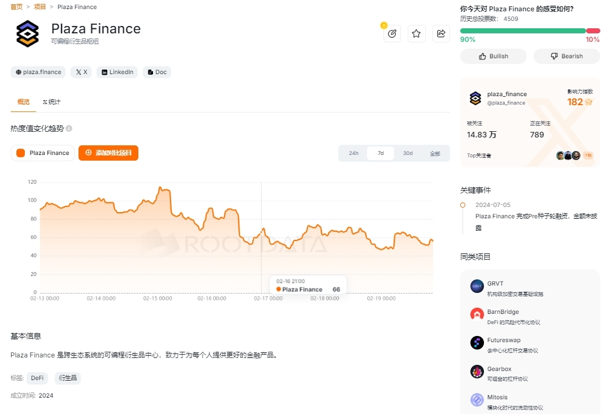Open the LinkedIn profile link
Screen dimensions: 611x414
point(117,72)
